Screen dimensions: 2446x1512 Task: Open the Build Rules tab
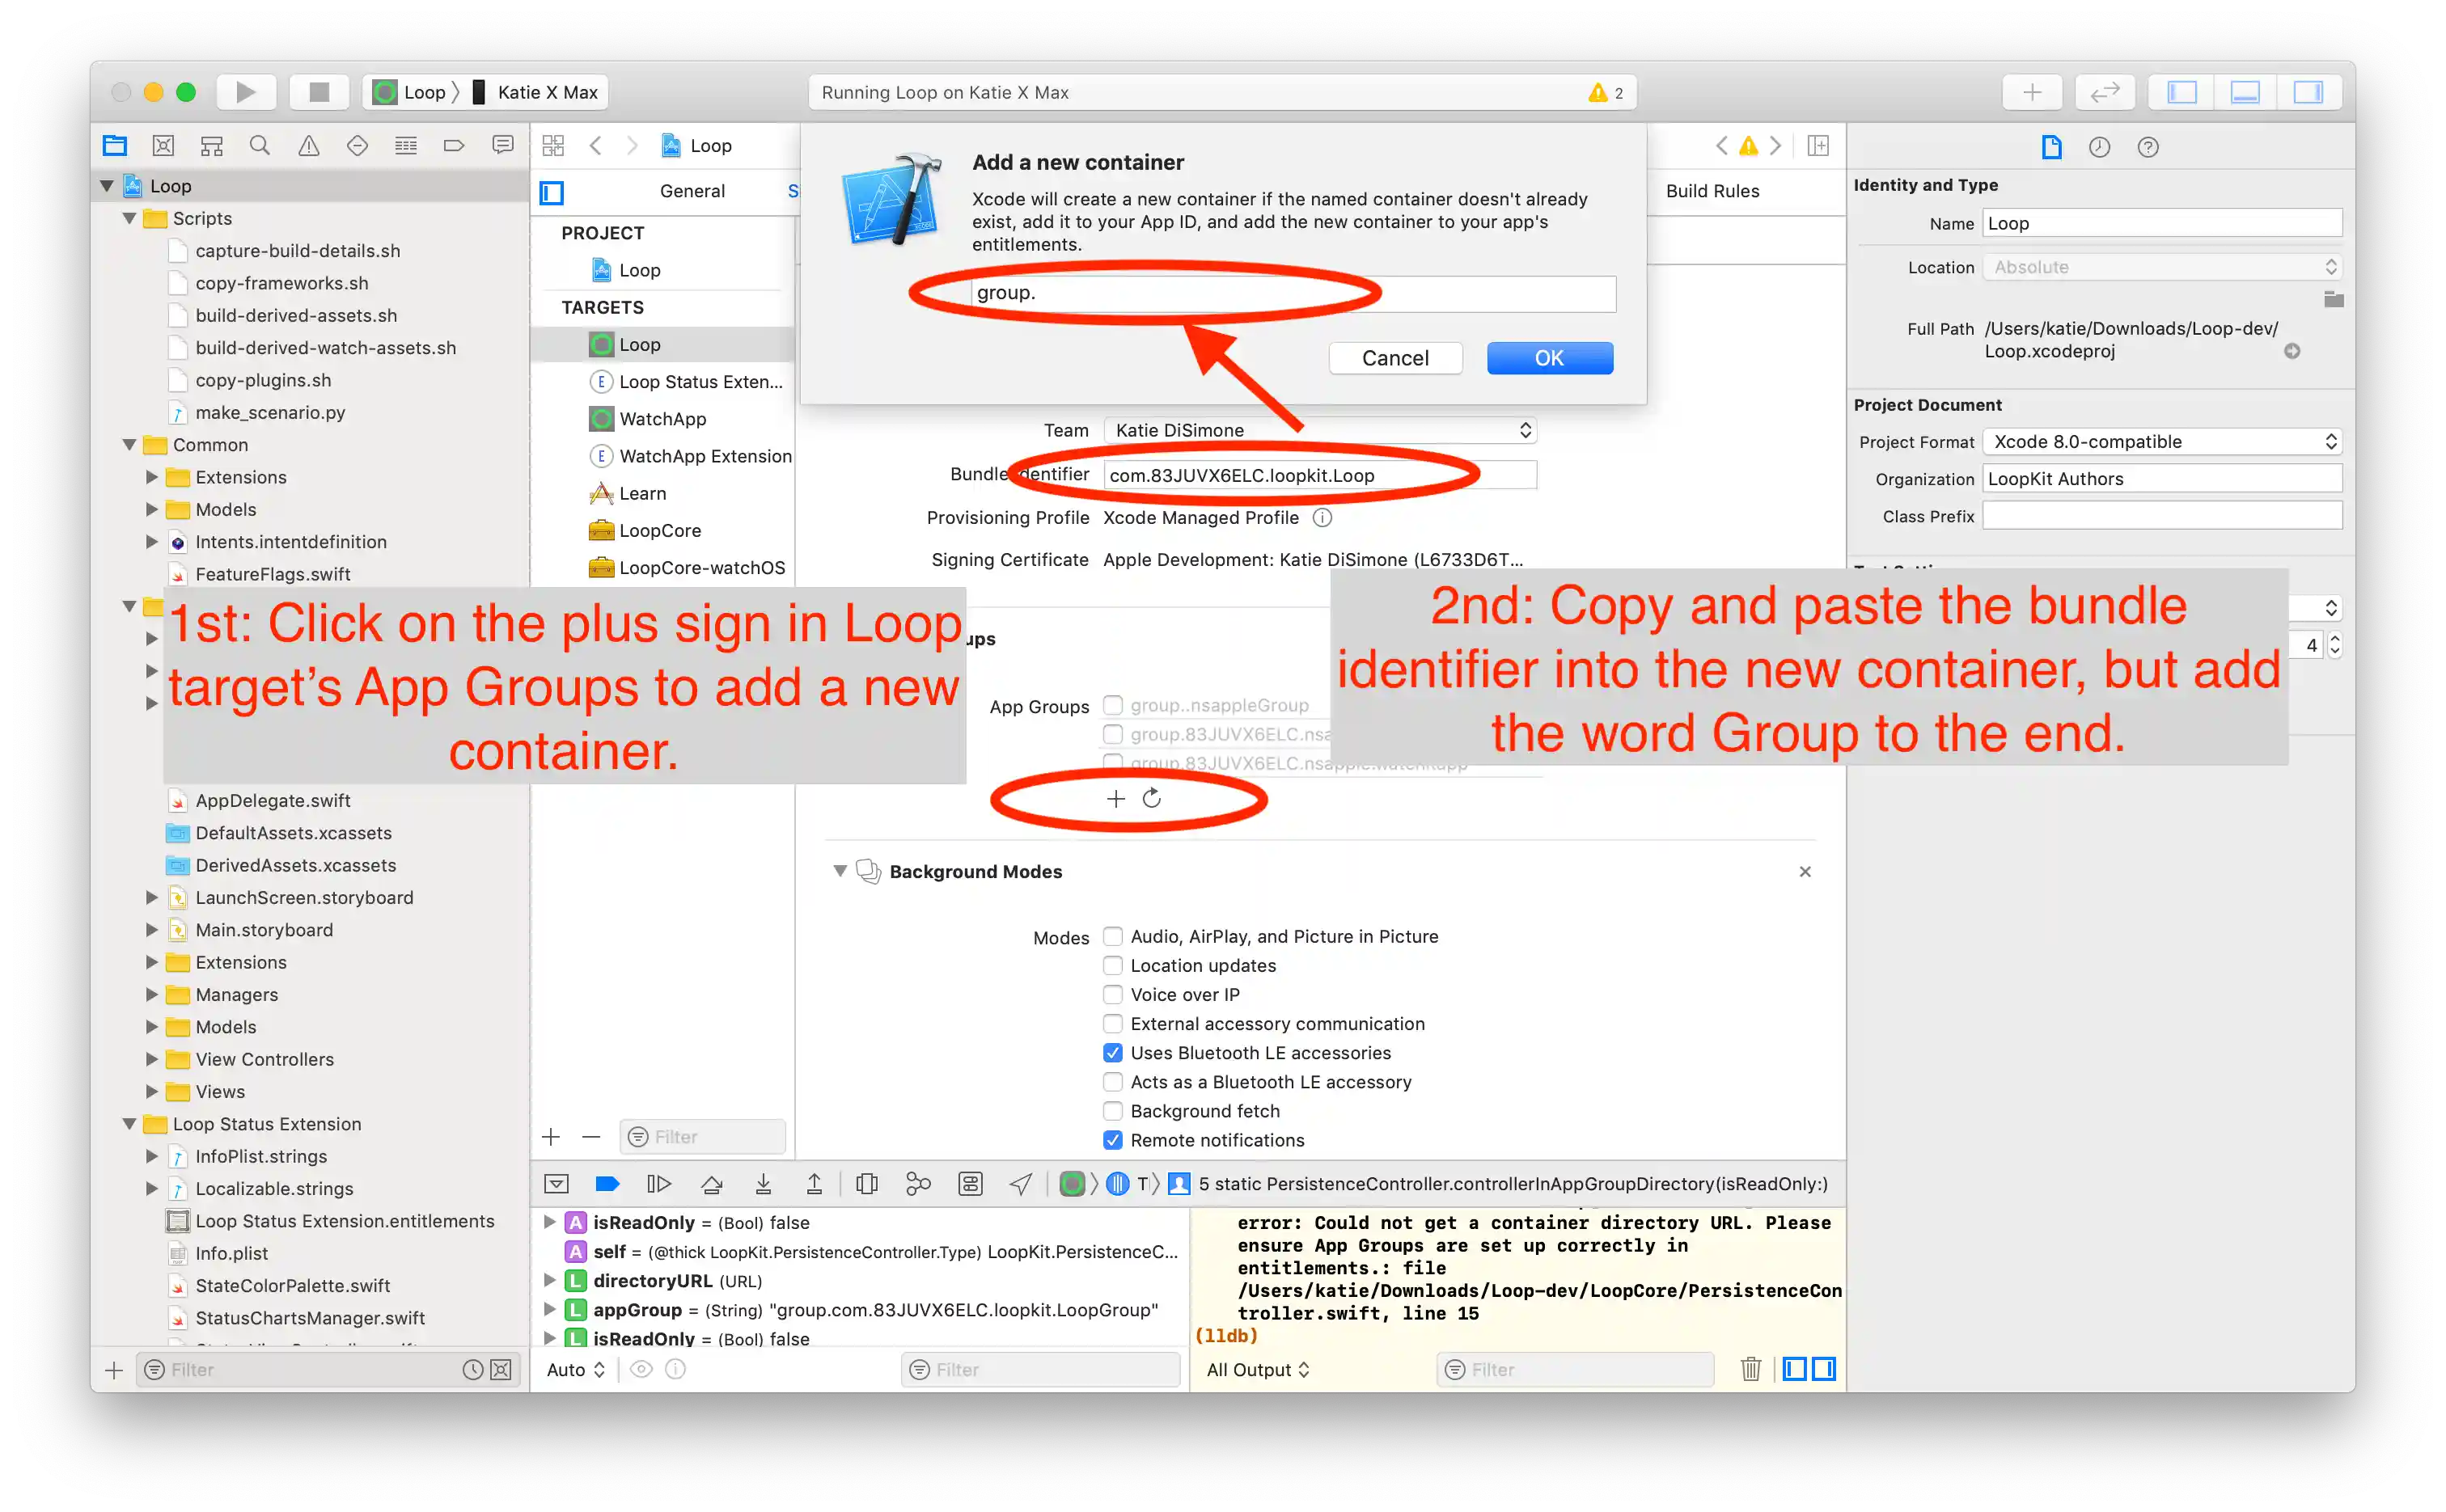1712,191
